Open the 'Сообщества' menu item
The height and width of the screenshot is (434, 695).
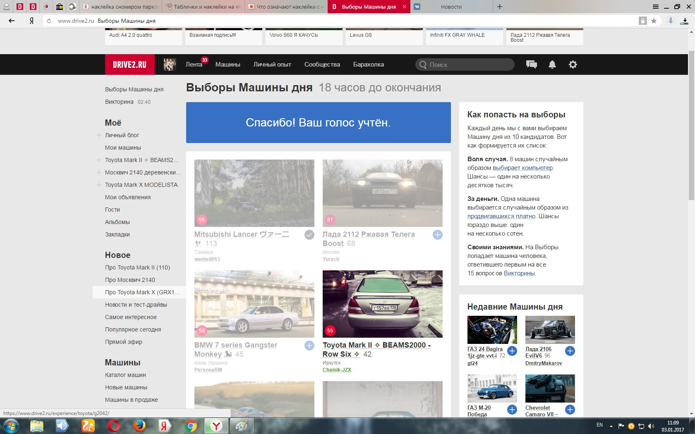(x=322, y=64)
